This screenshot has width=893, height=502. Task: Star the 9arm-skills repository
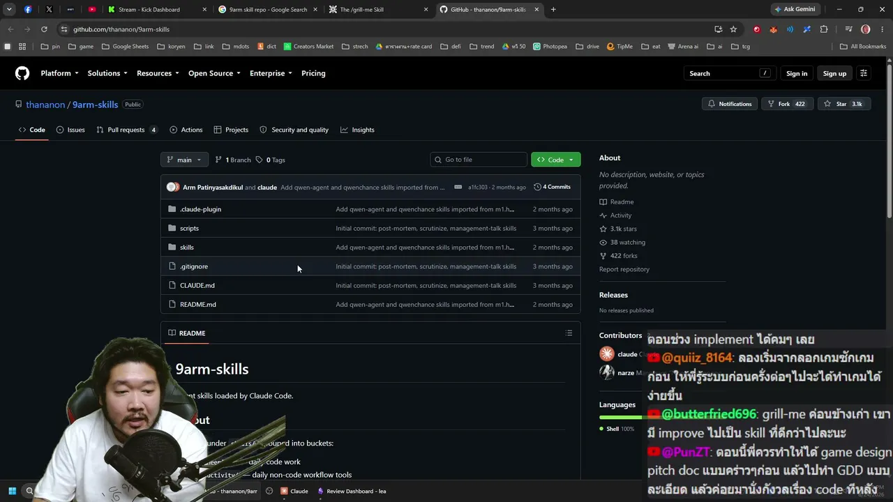tap(843, 104)
